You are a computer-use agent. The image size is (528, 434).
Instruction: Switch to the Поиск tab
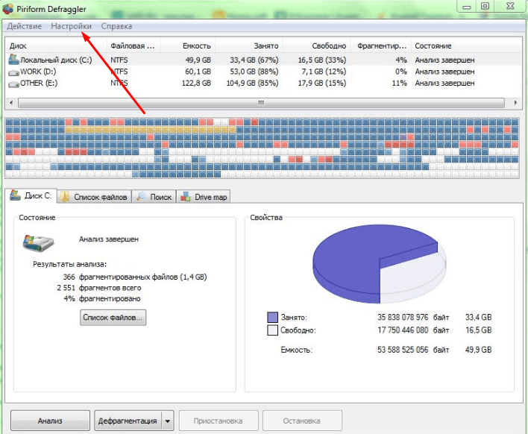tap(154, 197)
